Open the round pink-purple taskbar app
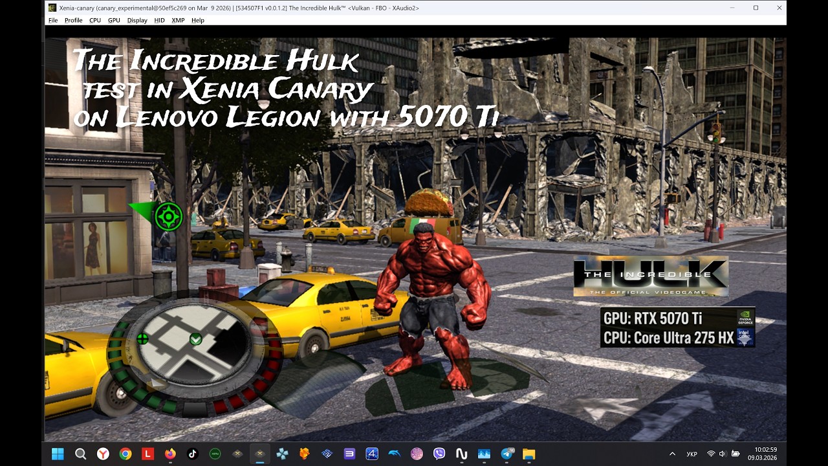 417,454
